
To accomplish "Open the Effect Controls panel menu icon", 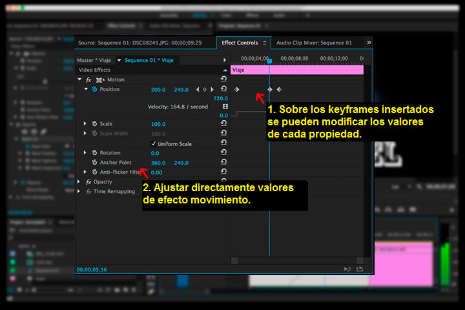I will (x=265, y=43).
